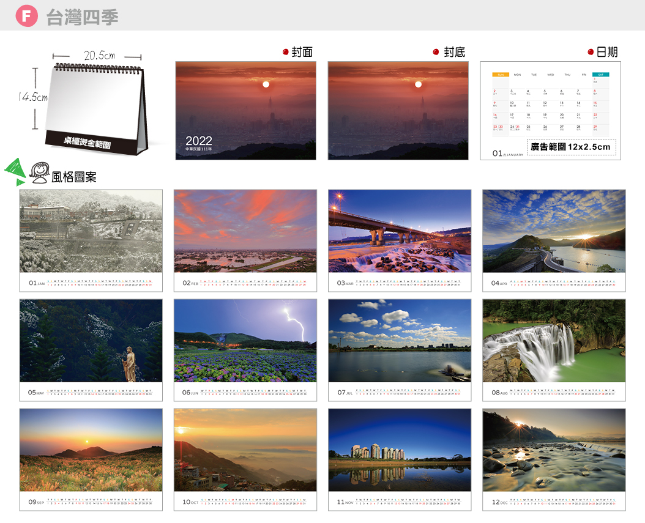
Task: Click the girl face icon beside 風格圖案
Action: coord(40,173)
